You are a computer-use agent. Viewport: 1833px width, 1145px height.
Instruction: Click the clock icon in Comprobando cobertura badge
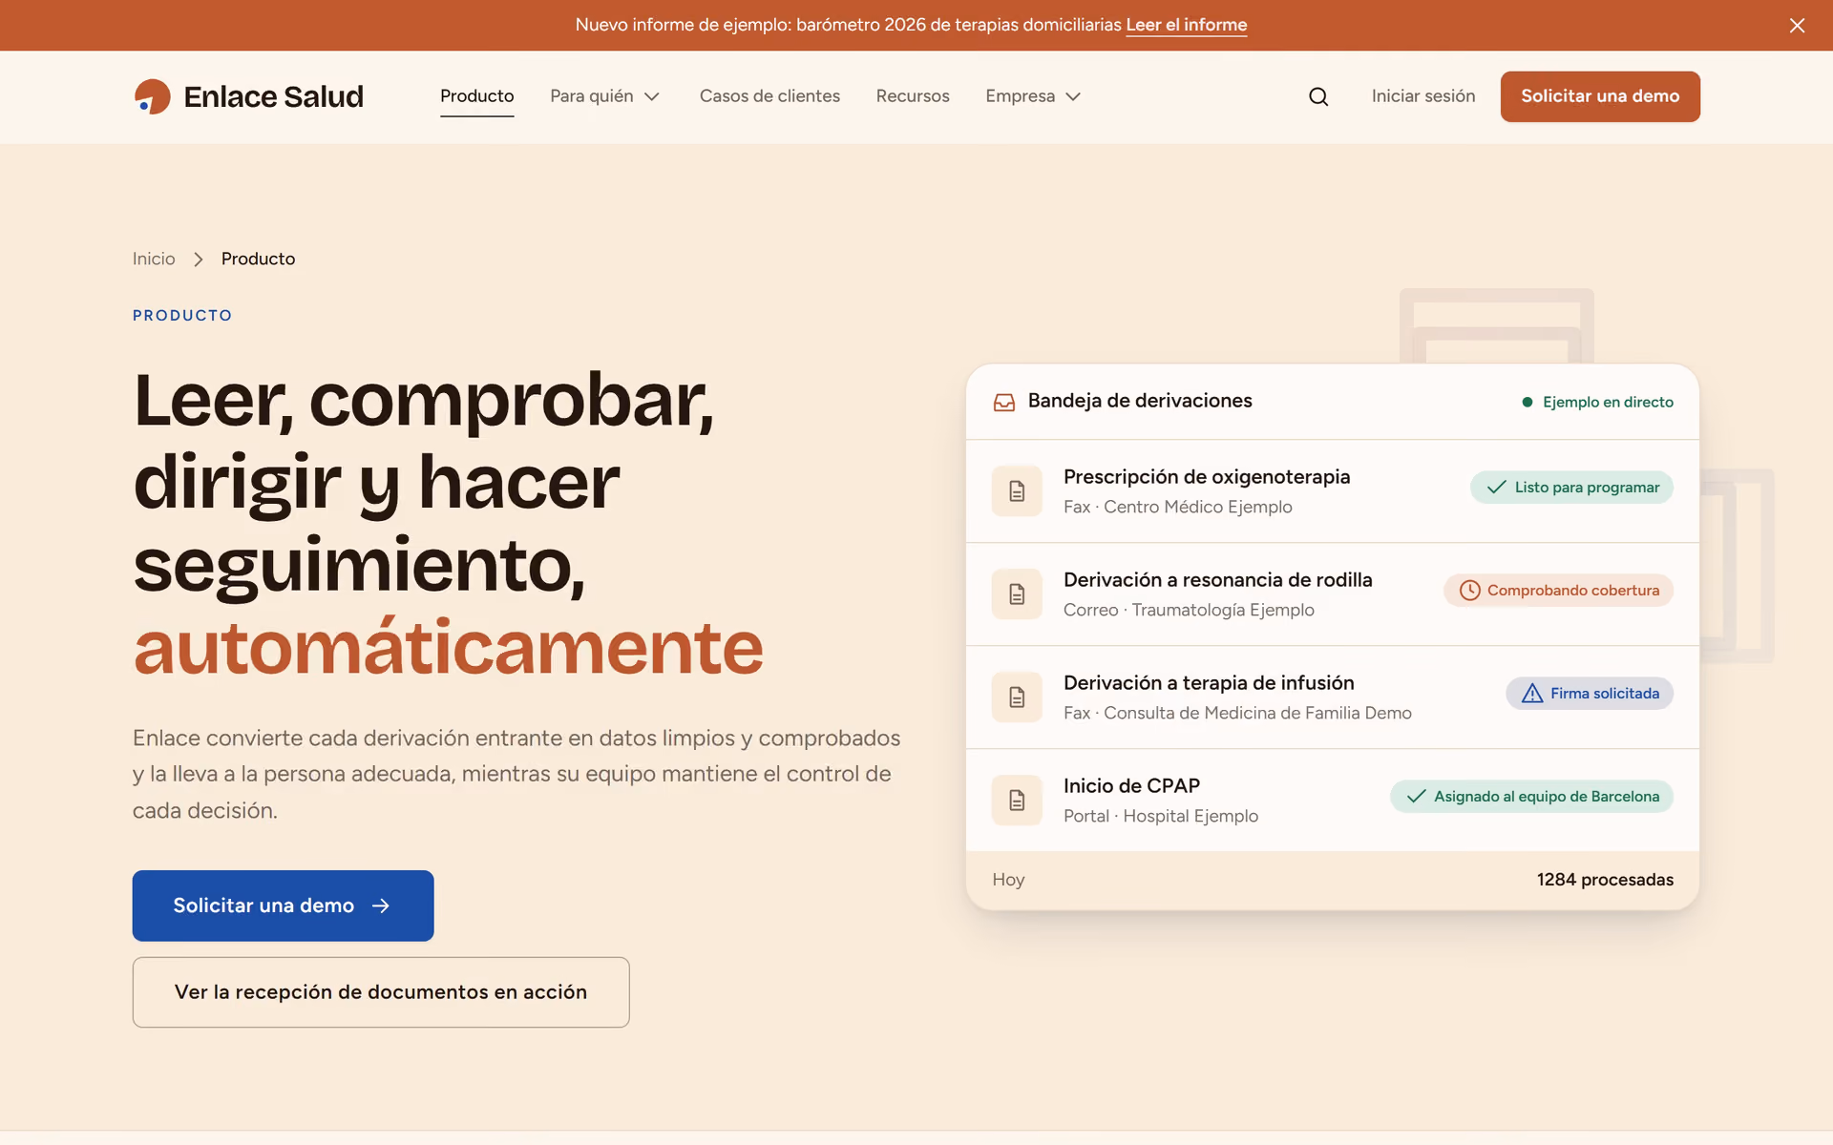1469,591
